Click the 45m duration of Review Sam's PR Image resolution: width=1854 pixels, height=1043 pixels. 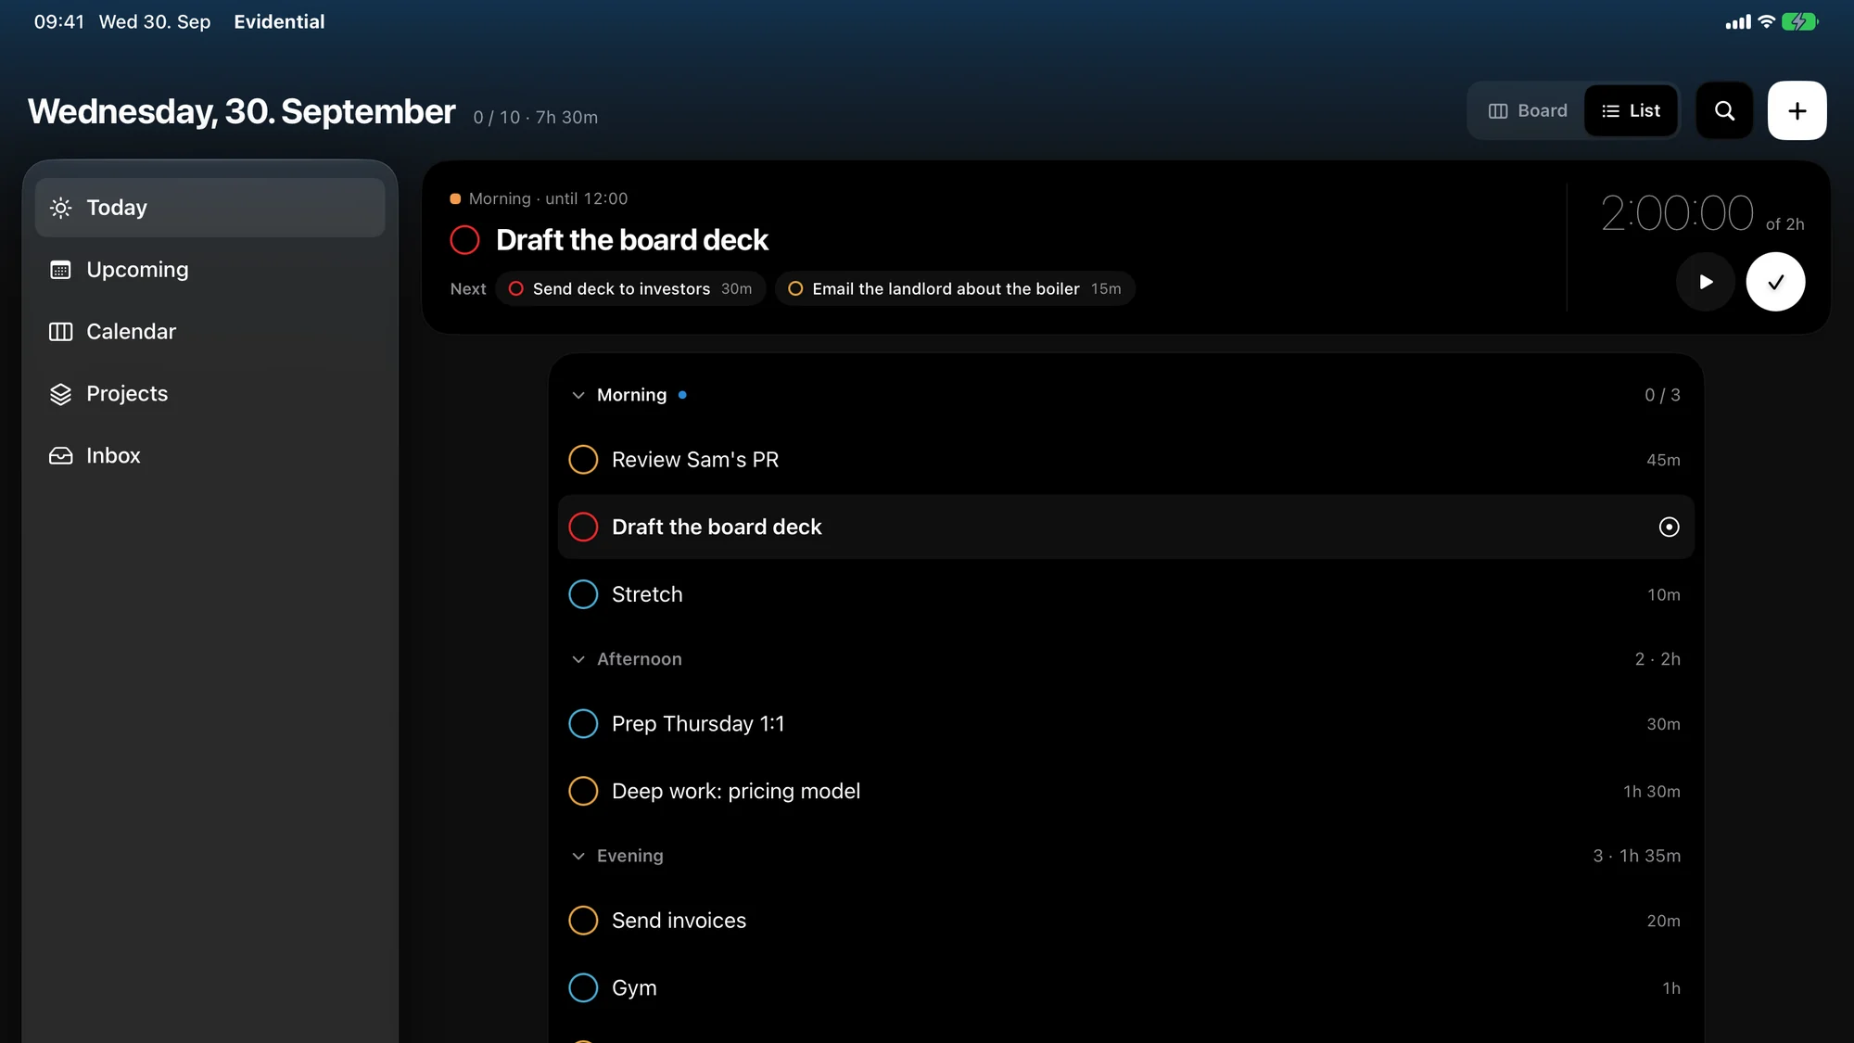(x=1663, y=460)
